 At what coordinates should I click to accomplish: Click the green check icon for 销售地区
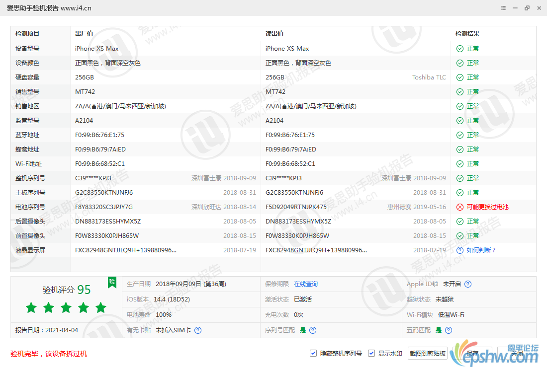(x=460, y=106)
